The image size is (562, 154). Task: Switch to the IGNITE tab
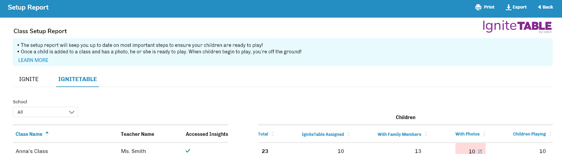click(29, 79)
